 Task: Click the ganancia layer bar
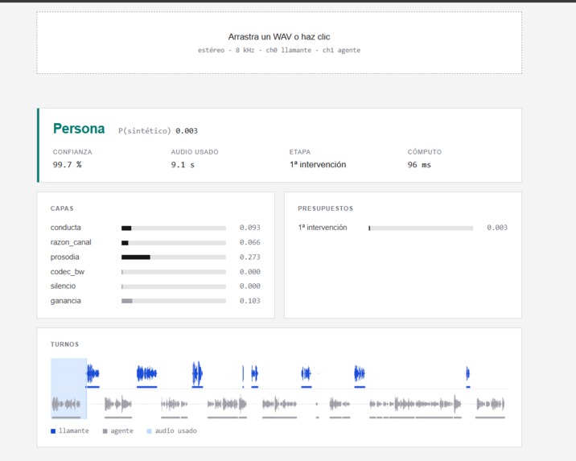[174, 301]
